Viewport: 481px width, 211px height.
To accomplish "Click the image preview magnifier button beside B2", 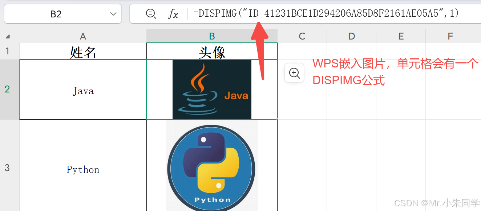I will pyautogui.click(x=294, y=73).
